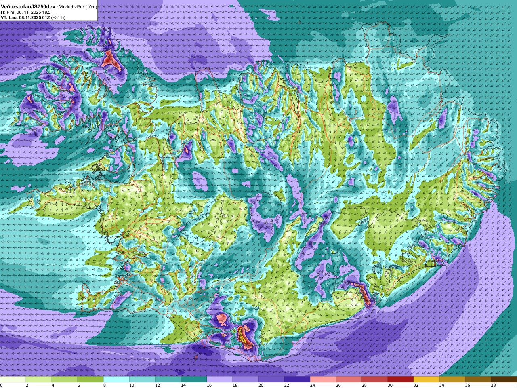Select the 22–24 dark indigo legend swatch
Viewport: 517px width, 388px height.
297,380
